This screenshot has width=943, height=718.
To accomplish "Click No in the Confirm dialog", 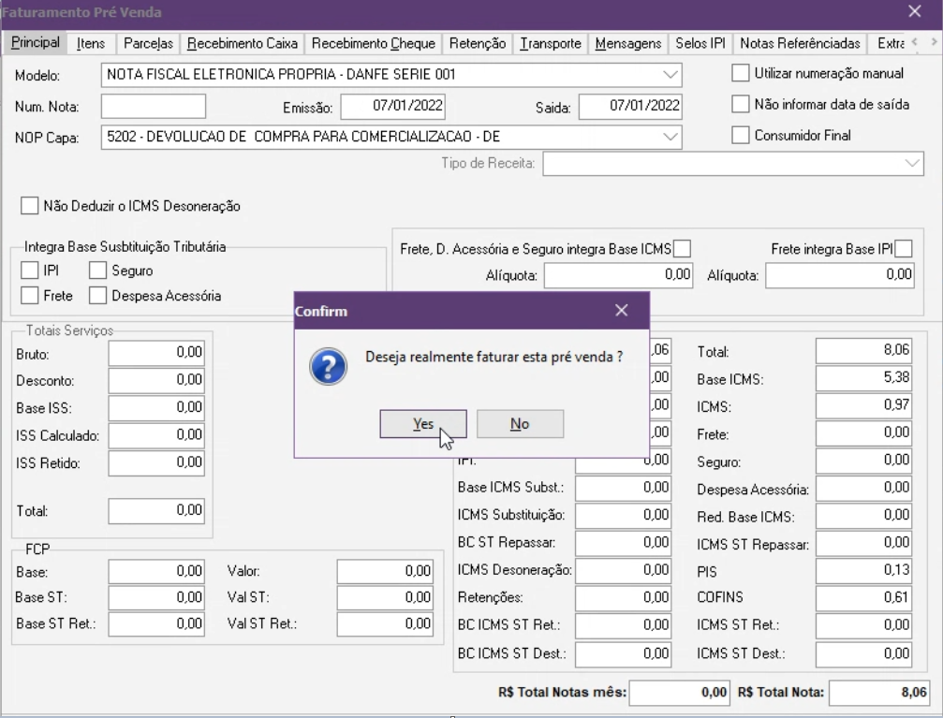I will click(x=520, y=424).
